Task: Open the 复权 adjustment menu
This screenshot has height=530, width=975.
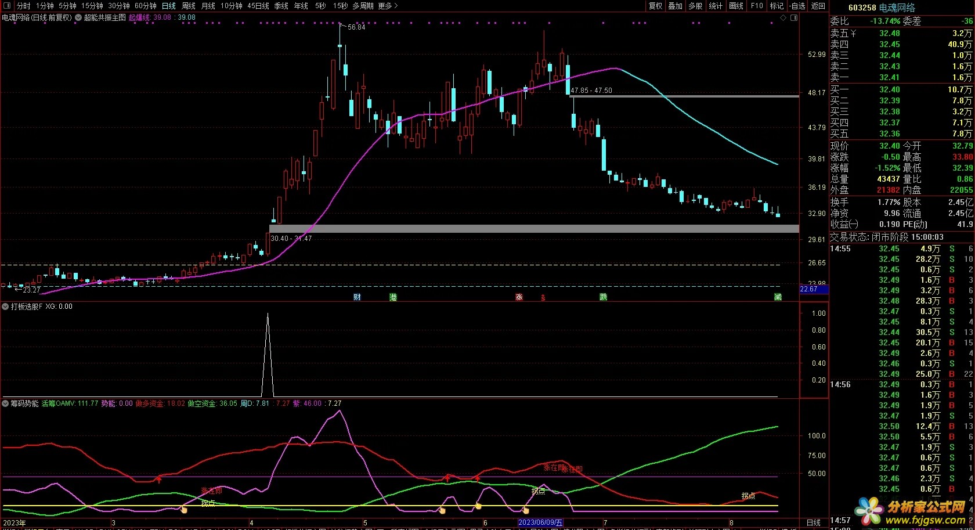Action: pos(656,6)
